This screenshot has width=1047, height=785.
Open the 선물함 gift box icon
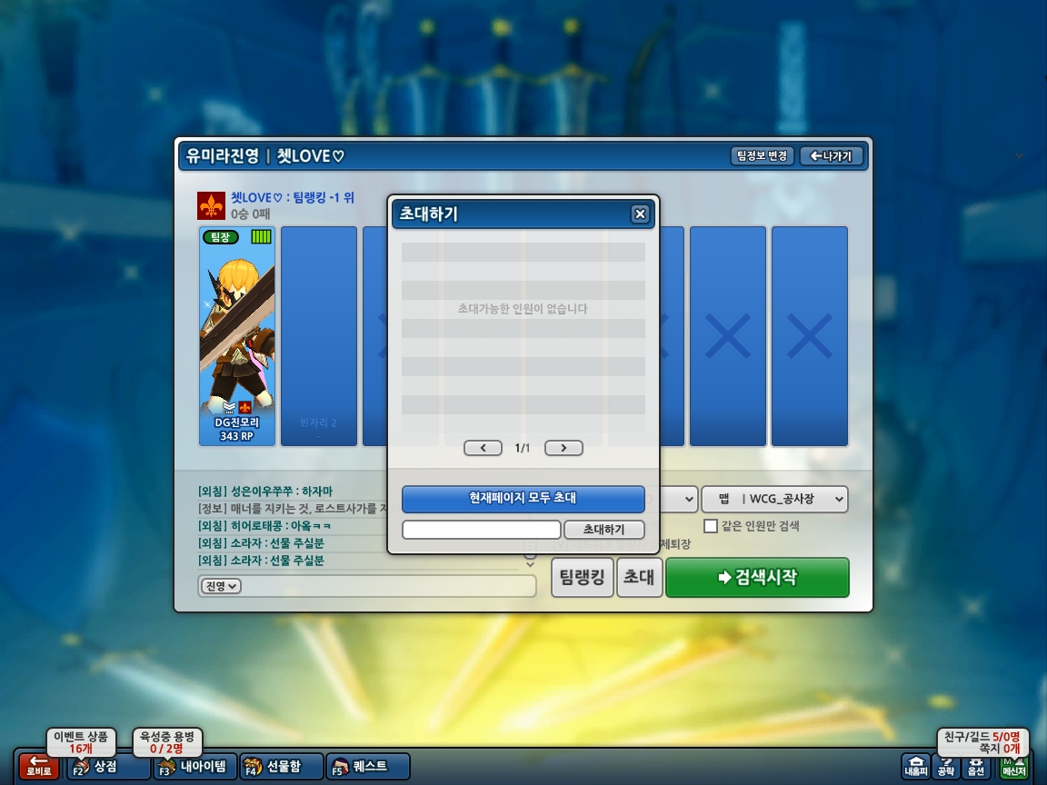(x=281, y=766)
